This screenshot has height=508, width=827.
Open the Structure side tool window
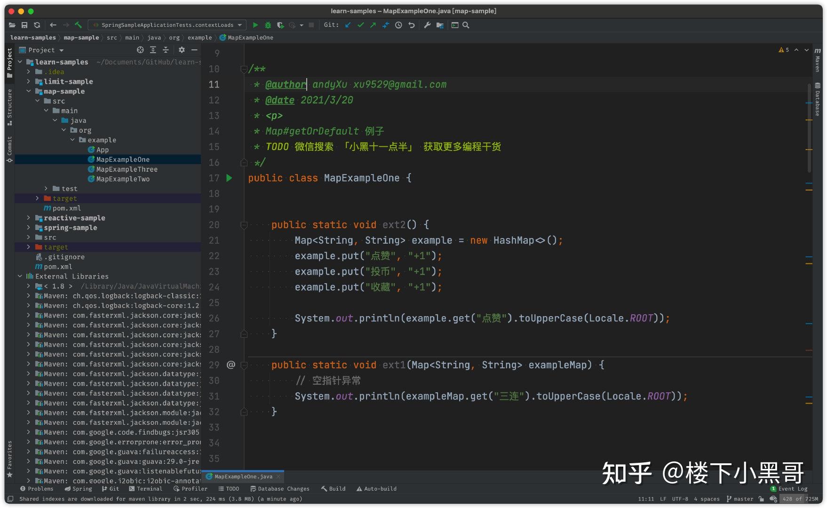click(x=9, y=107)
